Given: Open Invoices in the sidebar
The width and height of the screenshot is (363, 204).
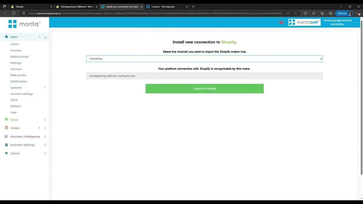Looking at the screenshot, I should pyautogui.click(x=16, y=50).
